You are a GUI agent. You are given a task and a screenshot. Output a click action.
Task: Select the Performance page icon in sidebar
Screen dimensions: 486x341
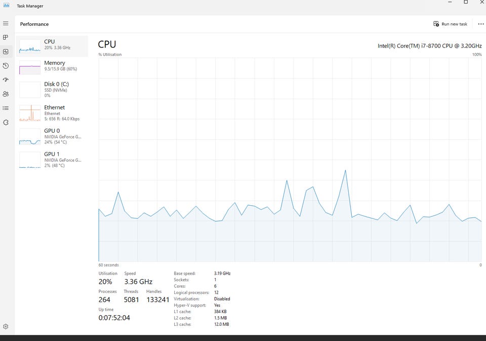pos(6,52)
